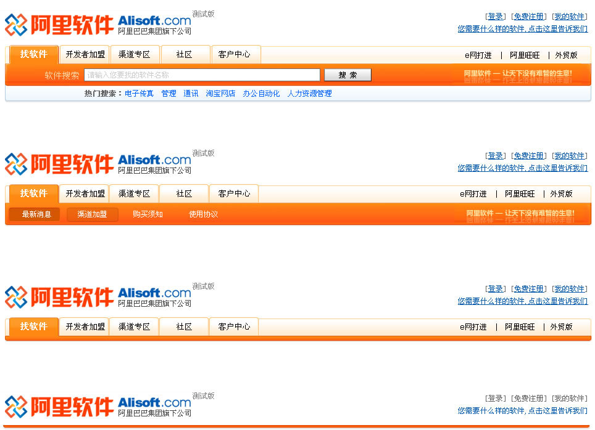
Task: Click 免费注册 in the header containing the search bar
Action: tap(528, 17)
